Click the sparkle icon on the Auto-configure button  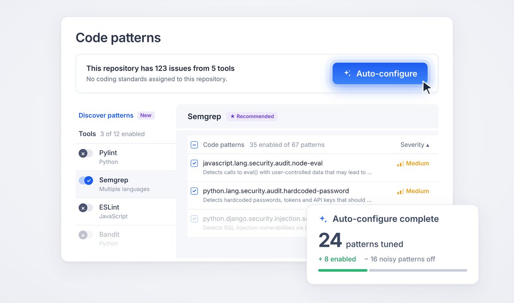coord(347,74)
